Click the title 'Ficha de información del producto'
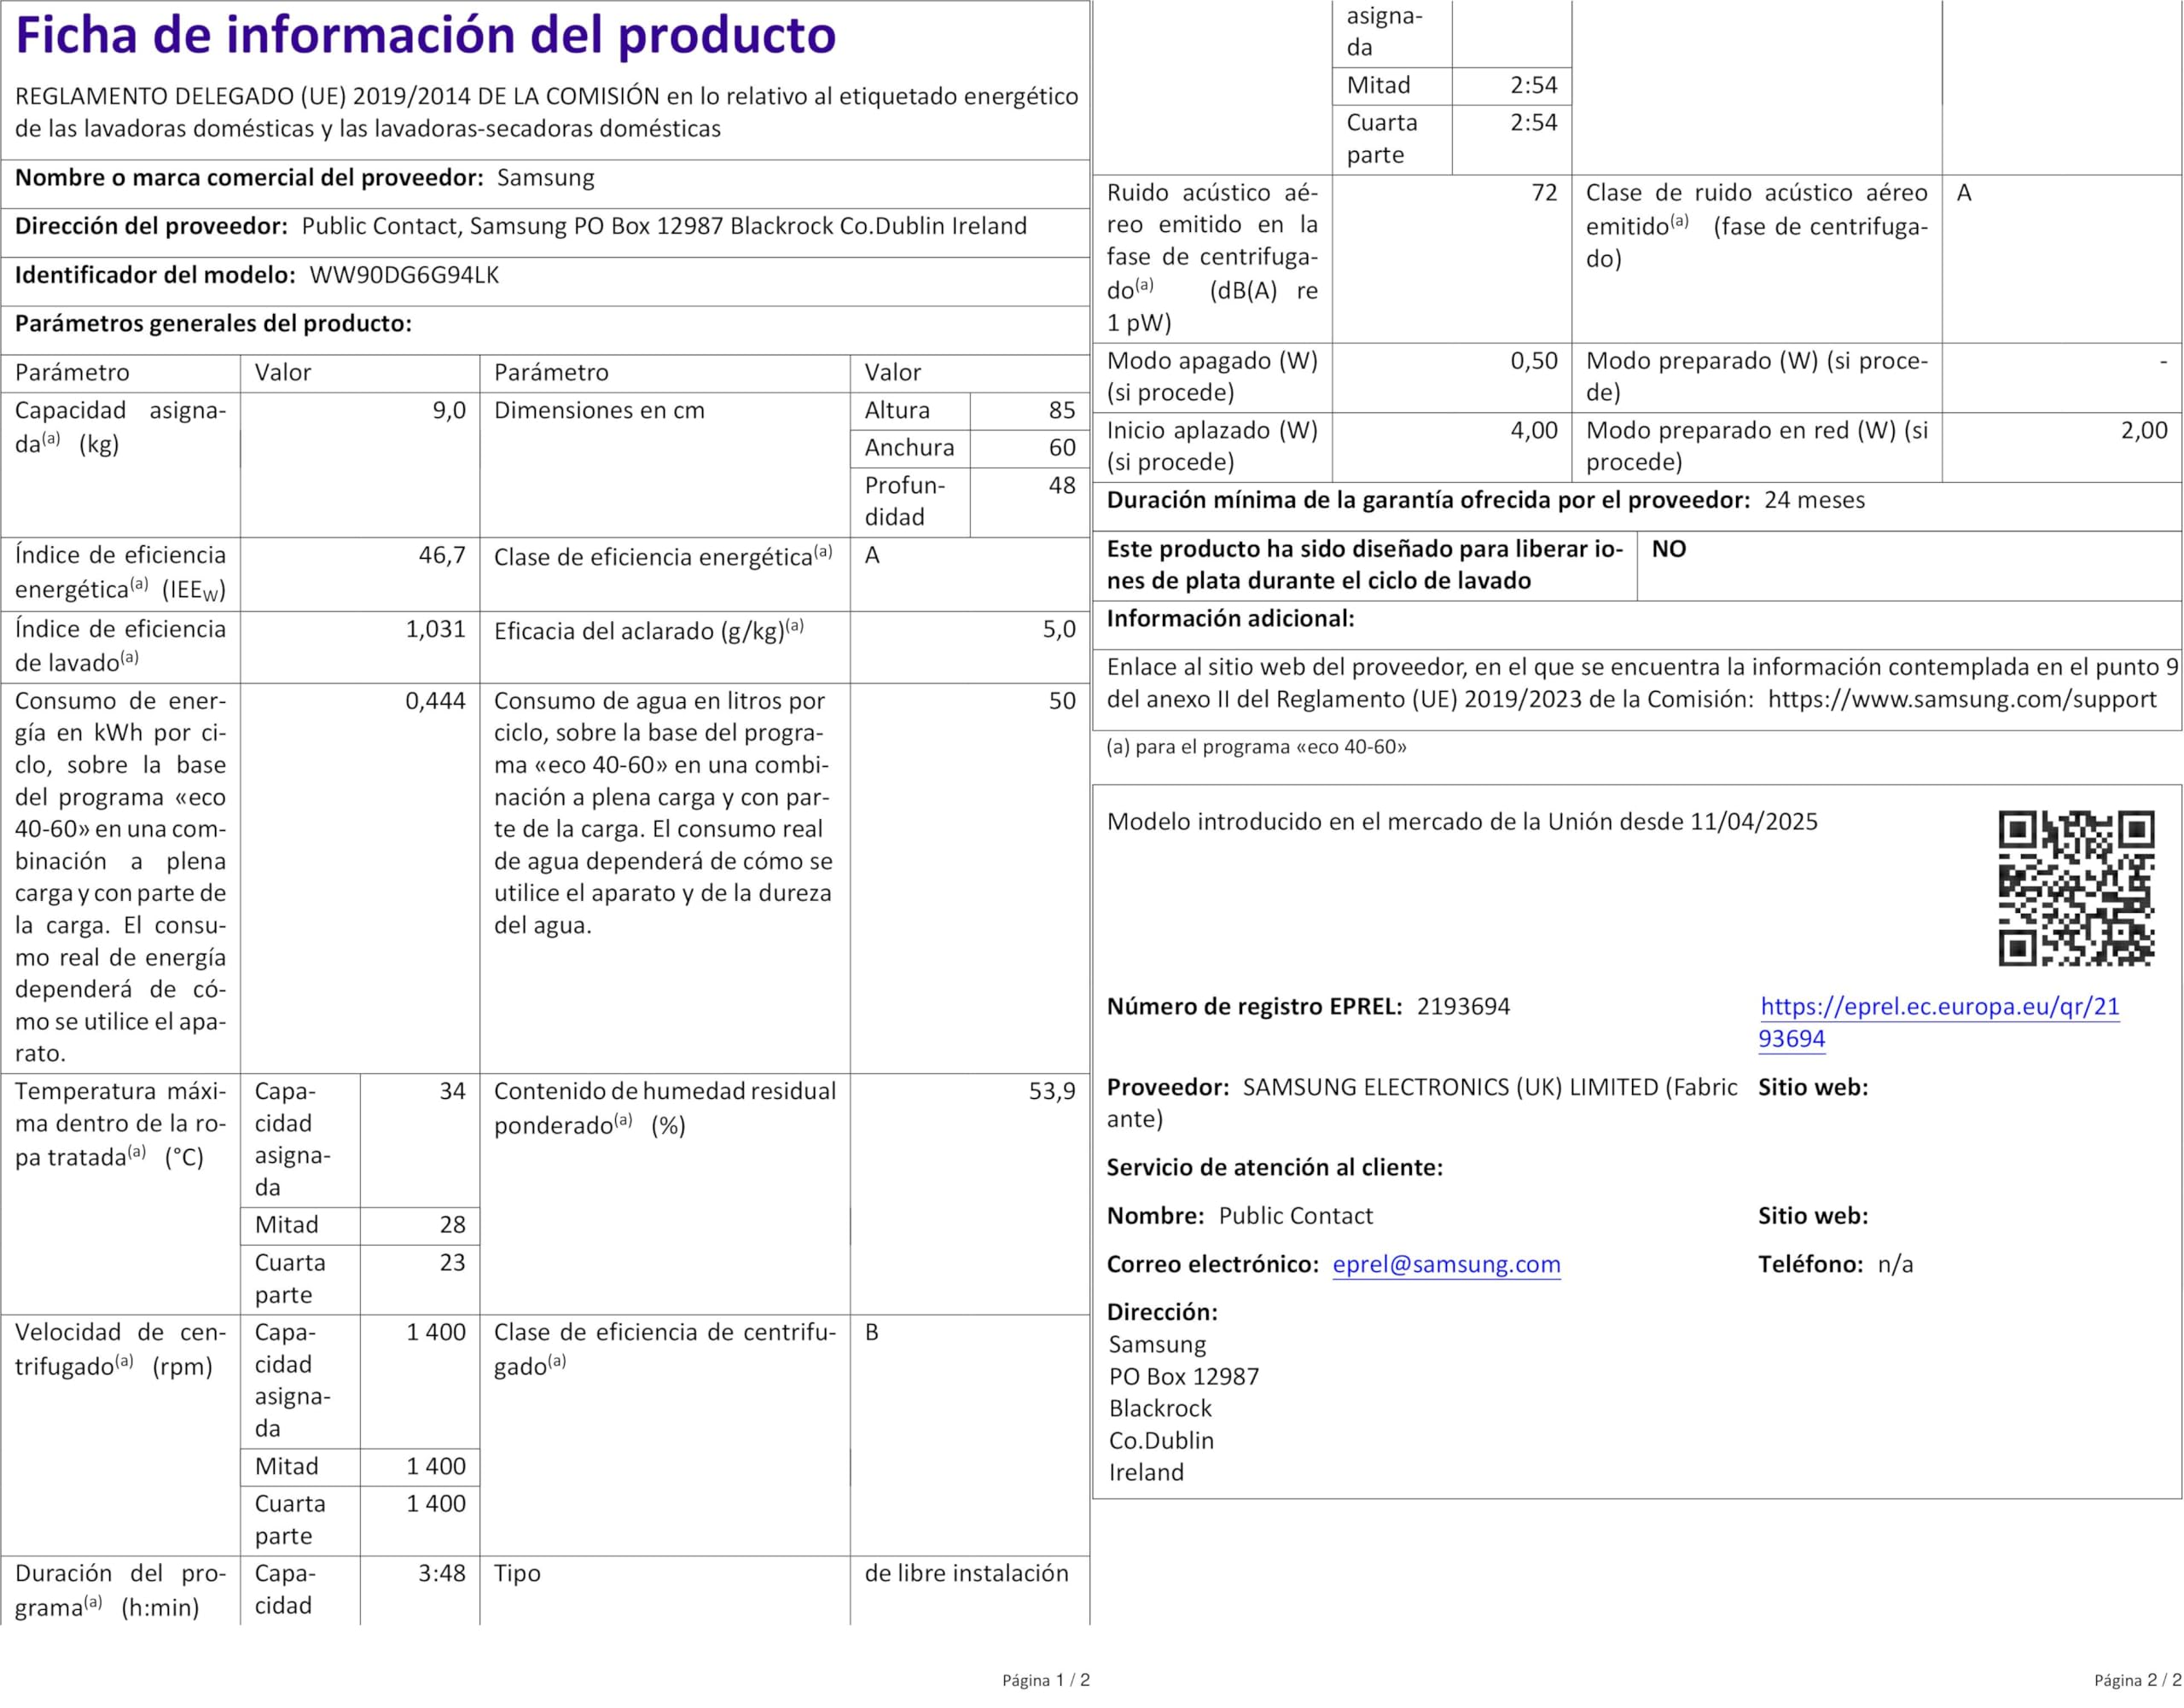Image resolution: width=2184 pixels, height=1708 pixels. click(x=426, y=35)
